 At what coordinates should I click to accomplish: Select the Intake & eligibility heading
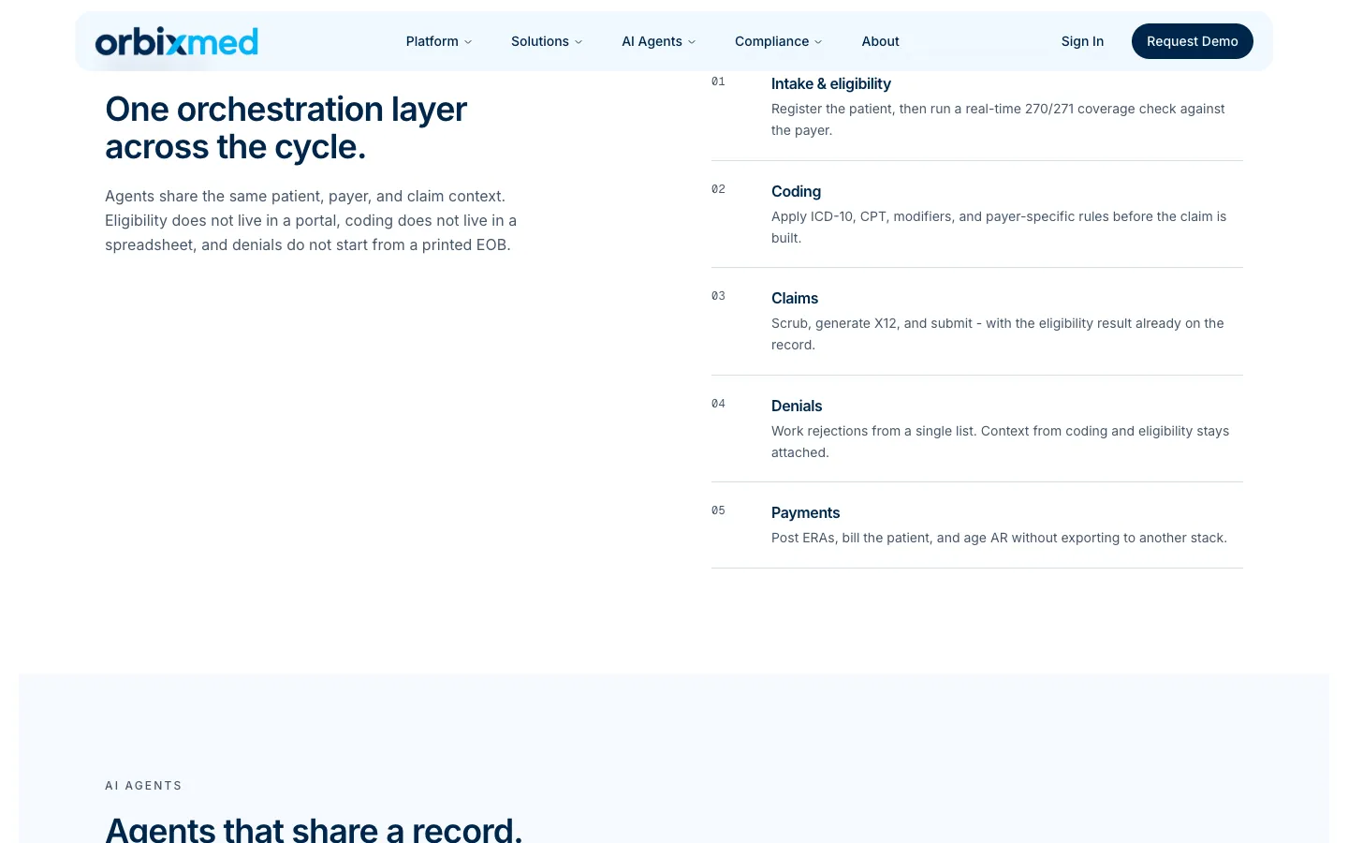831,84
